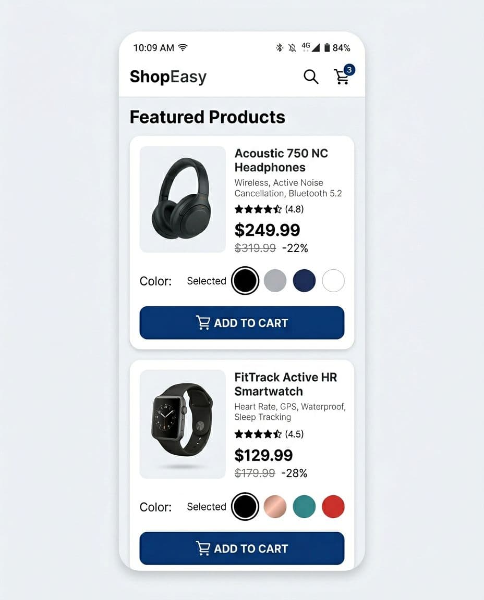Tap the headphones product thumbnail image
The height and width of the screenshot is (600, 484).
(182, 199)
